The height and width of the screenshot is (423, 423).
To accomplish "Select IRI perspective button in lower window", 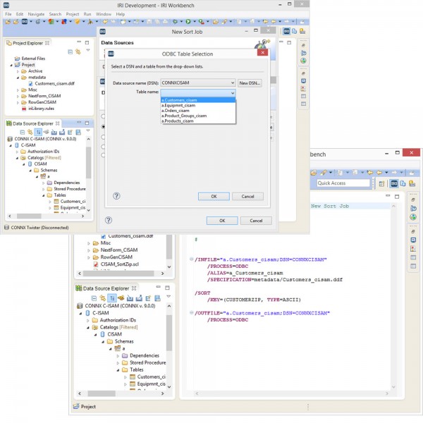I will (x=394, y=183).
